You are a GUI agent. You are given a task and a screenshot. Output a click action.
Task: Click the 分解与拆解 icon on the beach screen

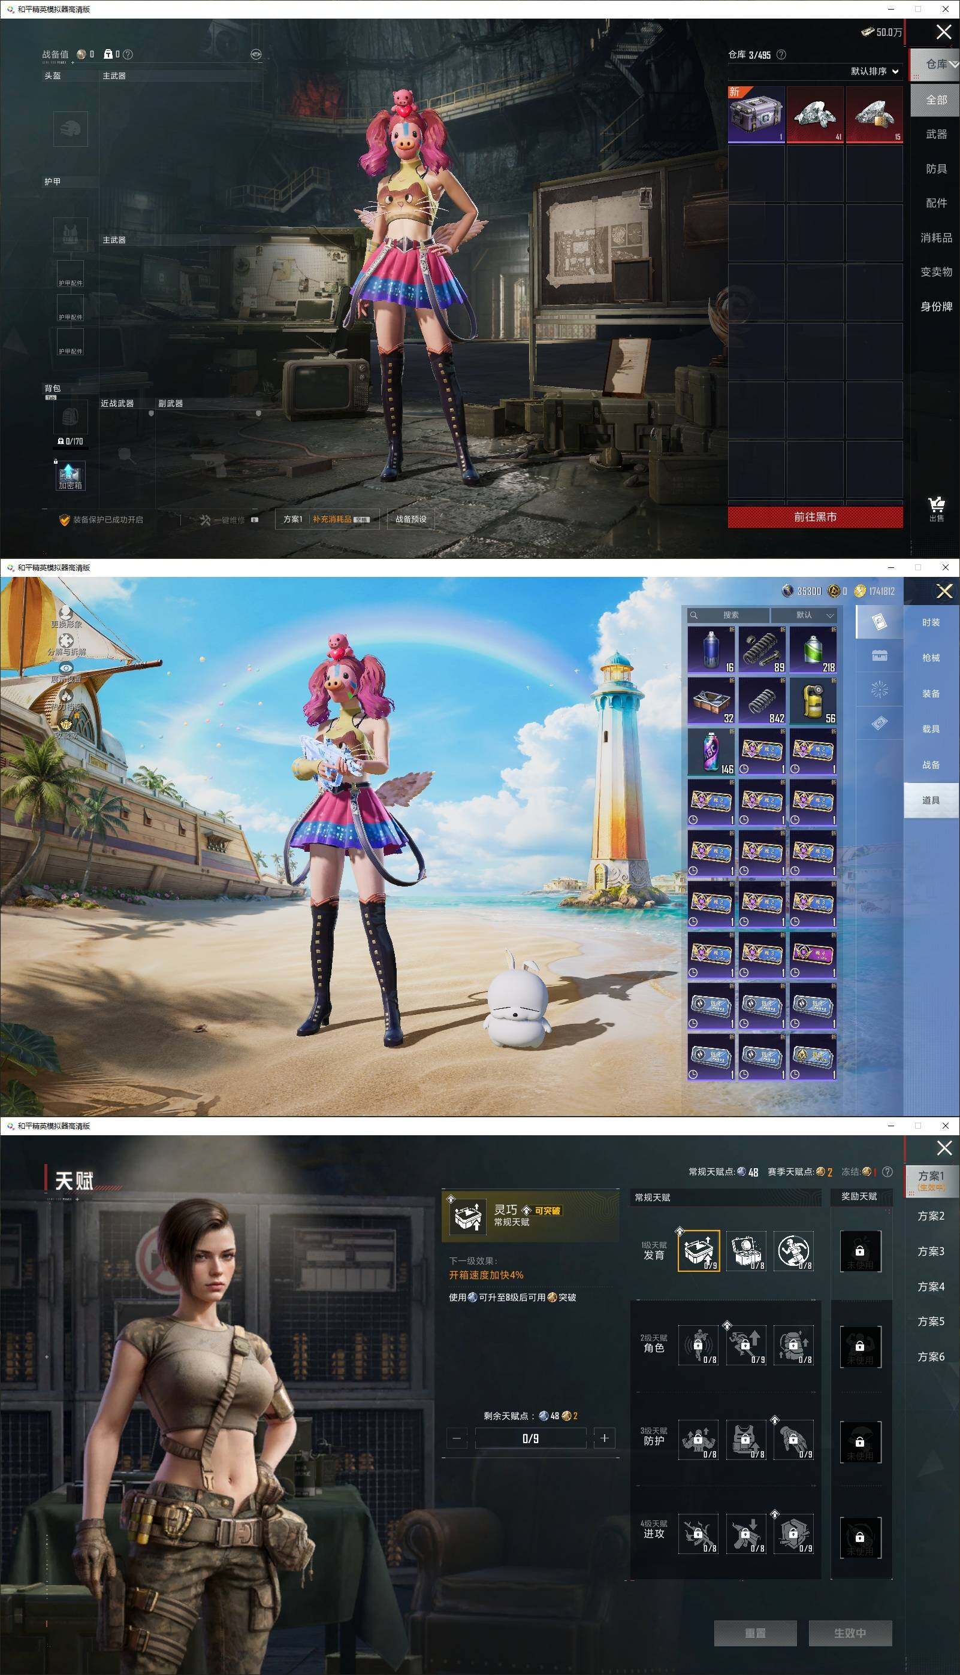[x=66, y=645]
